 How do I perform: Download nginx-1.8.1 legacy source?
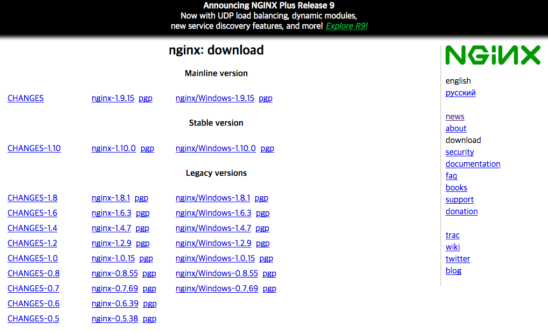(111, 198)
